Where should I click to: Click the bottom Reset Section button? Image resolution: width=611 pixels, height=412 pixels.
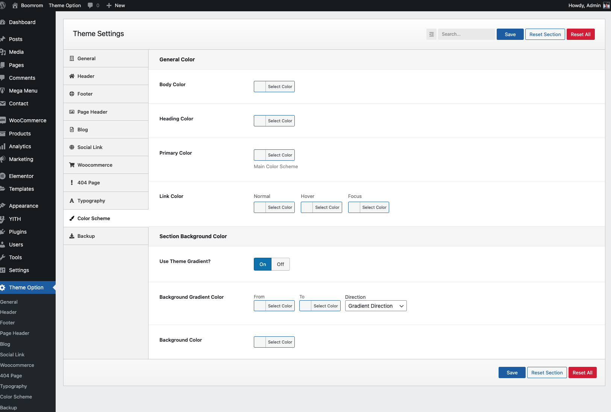point(547,372)
